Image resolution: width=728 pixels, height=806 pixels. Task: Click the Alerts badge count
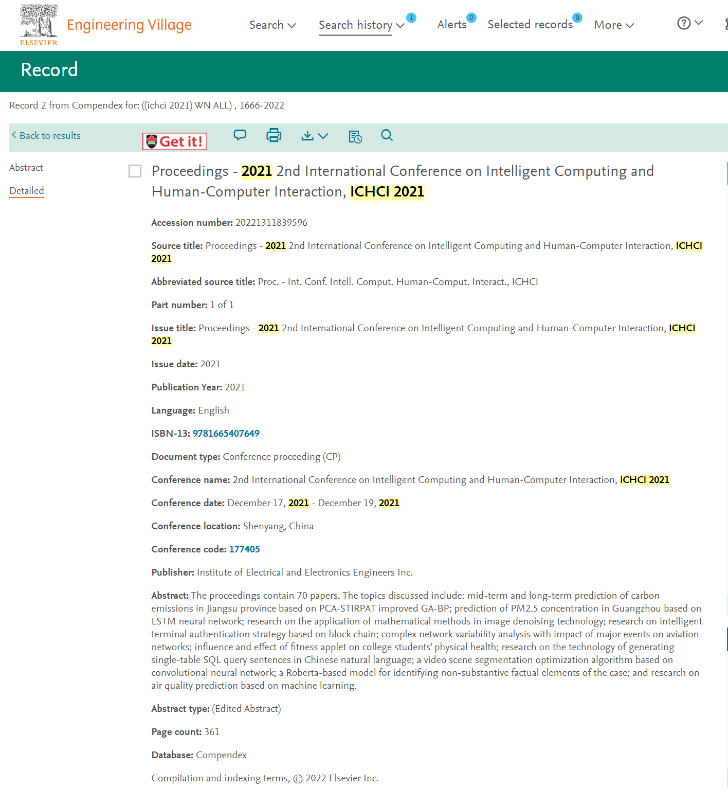(x=471, y=17)
